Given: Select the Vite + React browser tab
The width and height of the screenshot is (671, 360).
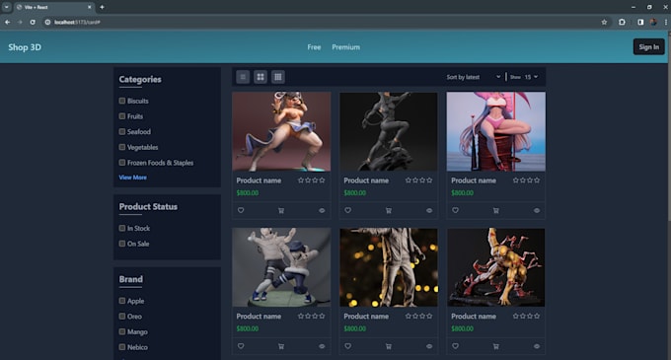Looking at the screenshot, I should (53, 7).
